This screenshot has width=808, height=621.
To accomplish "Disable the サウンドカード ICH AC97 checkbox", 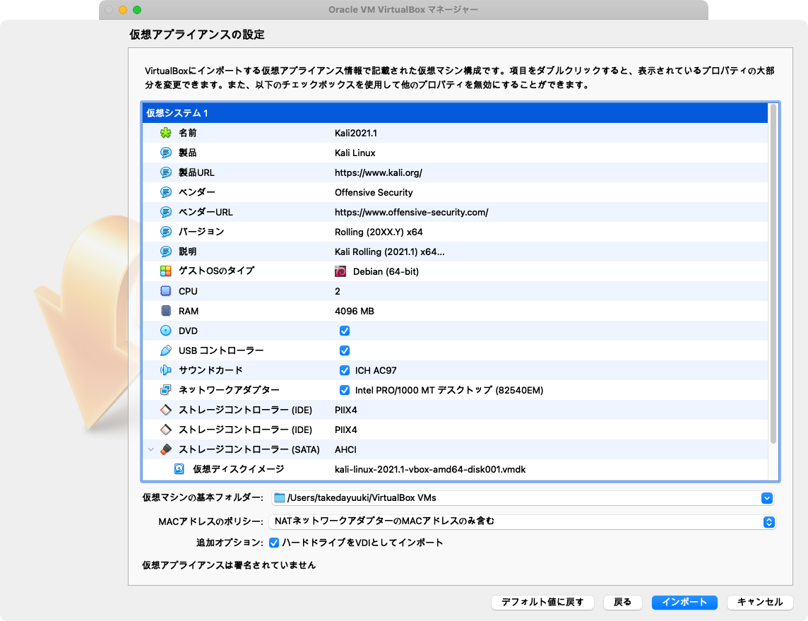I will (344, 370).
